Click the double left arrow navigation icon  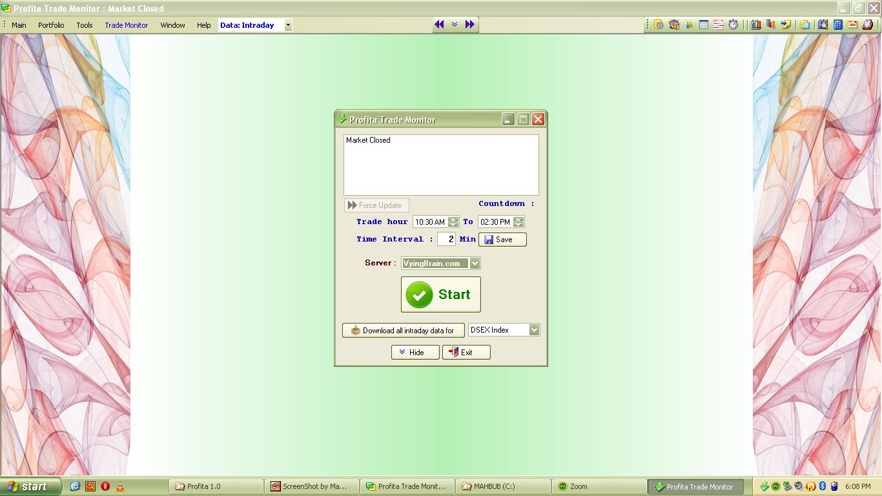(x=440, y=25)
